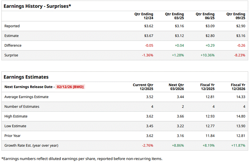The image size is (249, 165).
Task: Click the Reported row label
Action: click(12, 26)
